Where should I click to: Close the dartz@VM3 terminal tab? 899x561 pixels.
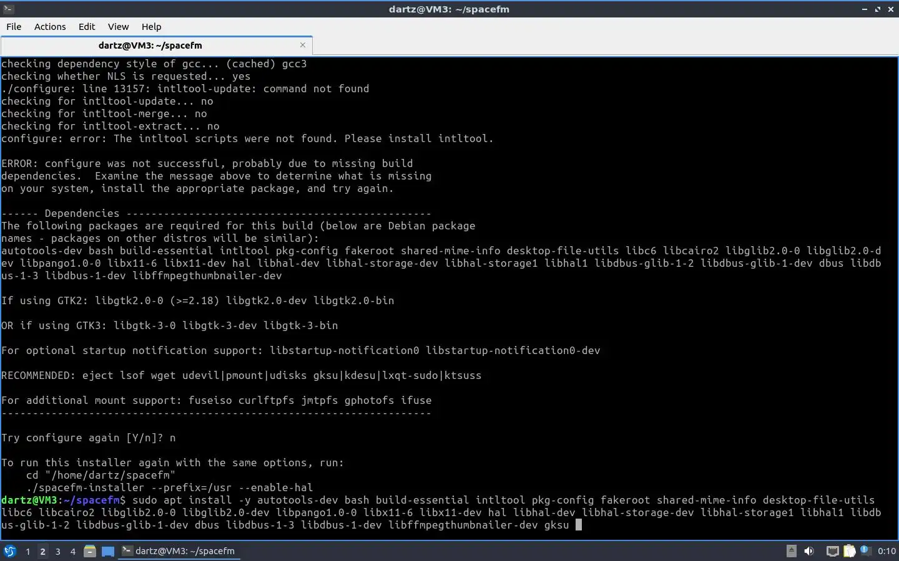point(303,45)
